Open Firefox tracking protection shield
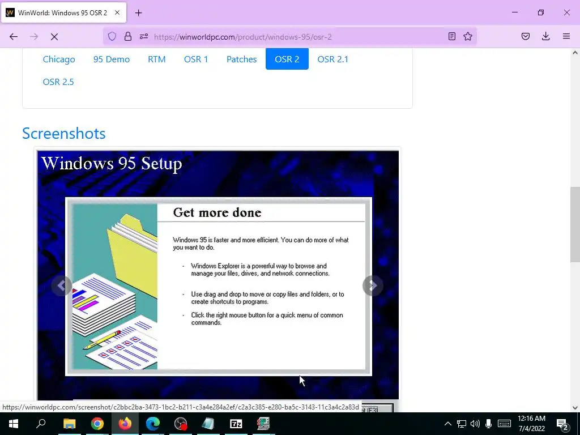The height and width of the screenshot is (435, 580). pyautogui.click(x=112, y=36)
